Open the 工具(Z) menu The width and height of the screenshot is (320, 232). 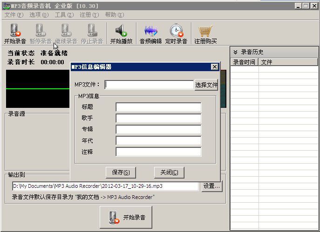(x=64, y=15)
